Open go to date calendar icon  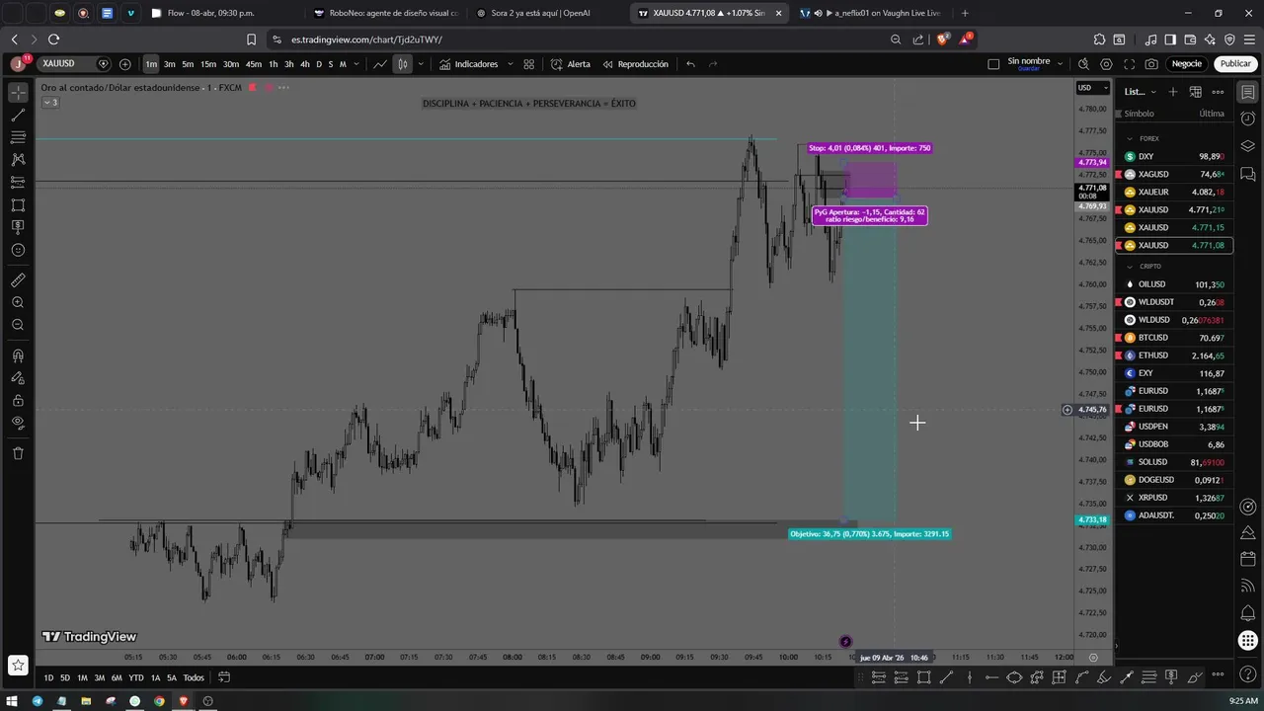pyautogui.click(x=224, y=677)
